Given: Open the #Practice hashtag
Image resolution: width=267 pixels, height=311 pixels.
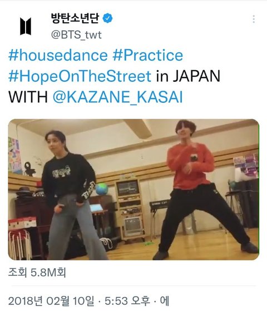Looking at the screenshot, I should coord(147,55).
